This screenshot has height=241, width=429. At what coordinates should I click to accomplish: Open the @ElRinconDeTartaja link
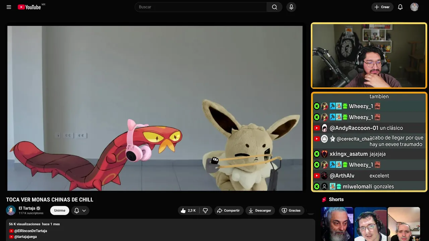(30, 231)
